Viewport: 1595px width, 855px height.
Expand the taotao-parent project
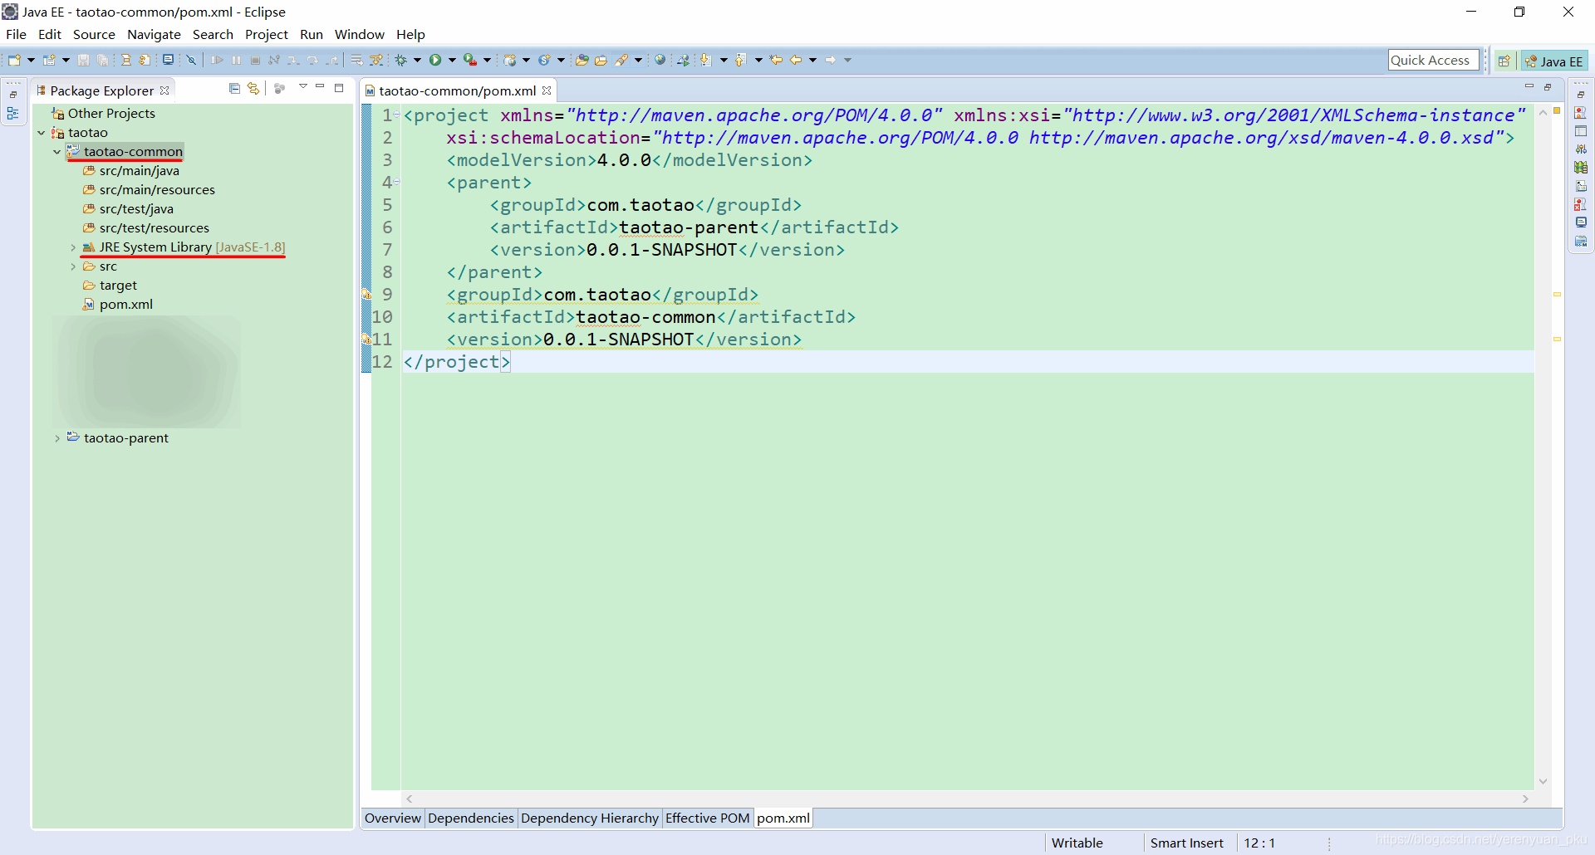pyautogui.click(x=56, y=438)
